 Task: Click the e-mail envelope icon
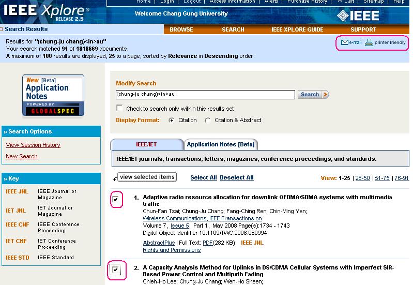(x=345, y=42)
